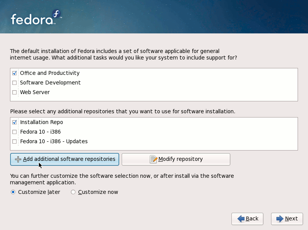
Task: Go to the Next installer screen
Action: [287, 219]
